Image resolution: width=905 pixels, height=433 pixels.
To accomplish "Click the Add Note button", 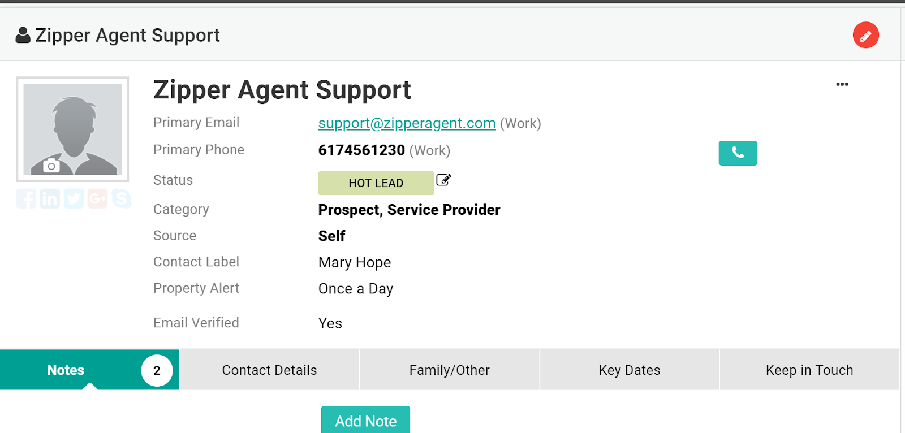I will [x=365, y=420].
